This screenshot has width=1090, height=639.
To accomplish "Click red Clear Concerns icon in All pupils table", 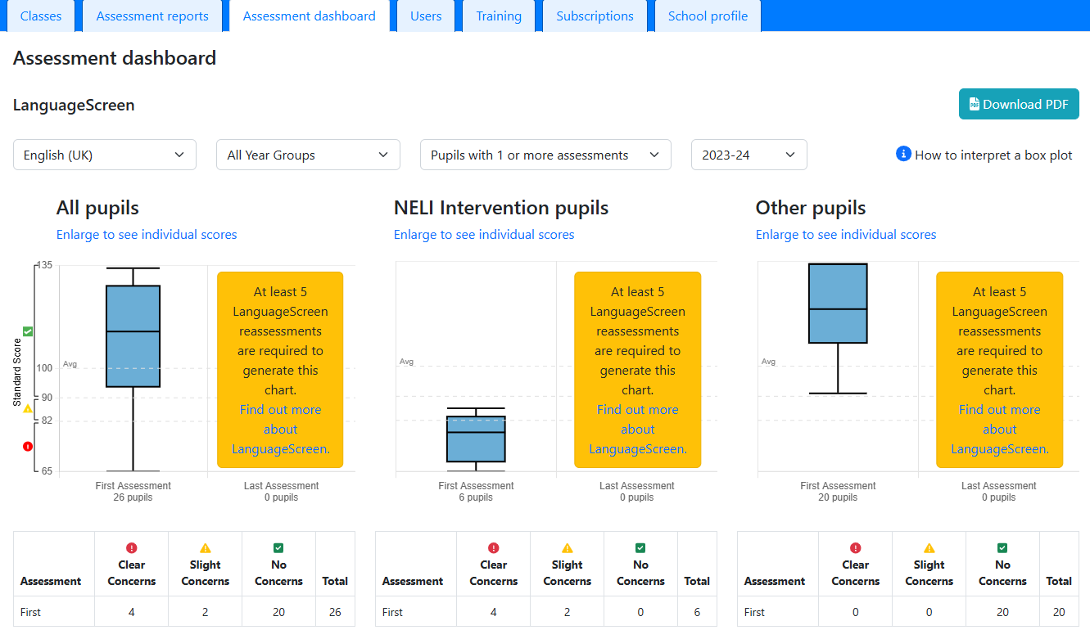I will click(131, 548).
